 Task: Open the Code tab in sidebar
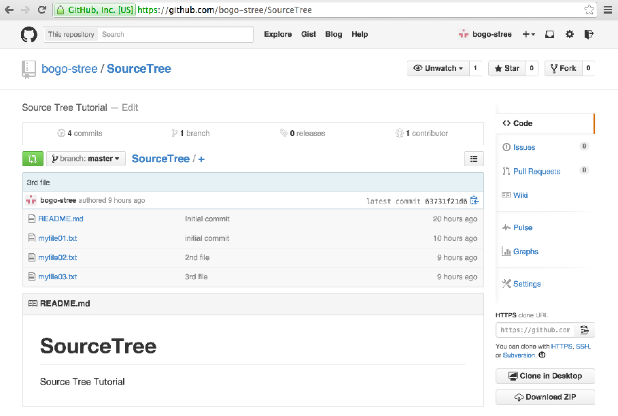545,123
